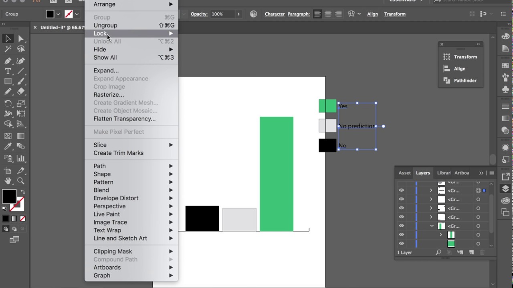513x288 pixels.
Task: Click Recolor Artwork wheel icon in control bar
Action: [x=254, y=14]
